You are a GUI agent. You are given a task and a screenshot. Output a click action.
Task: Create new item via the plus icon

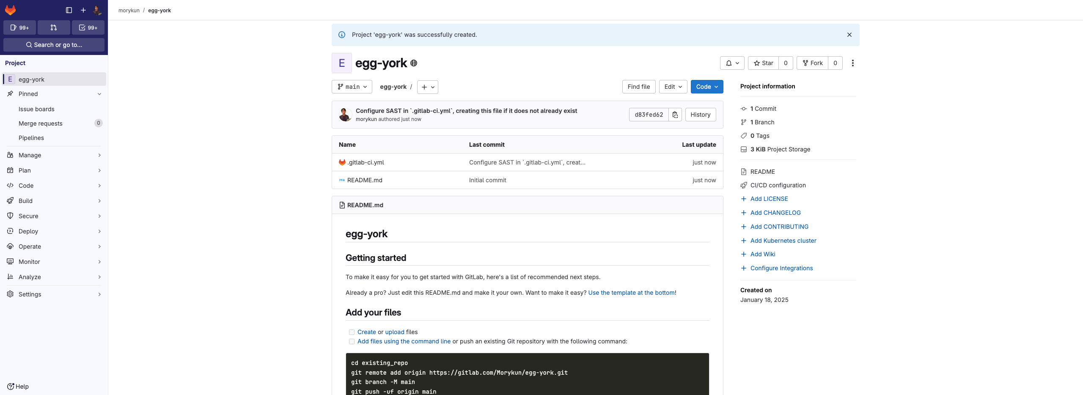(x=83, y=10)
